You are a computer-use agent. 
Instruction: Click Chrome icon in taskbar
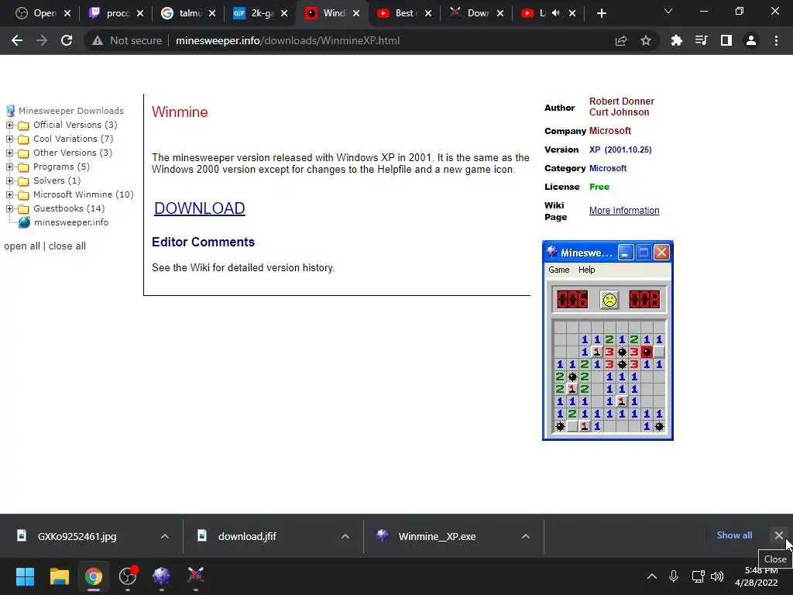click(x=93, y=576)
